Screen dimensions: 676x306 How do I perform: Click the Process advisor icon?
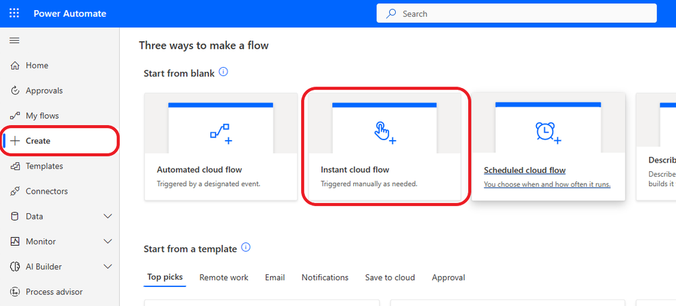pyautogui.click(x=15, y=292)
